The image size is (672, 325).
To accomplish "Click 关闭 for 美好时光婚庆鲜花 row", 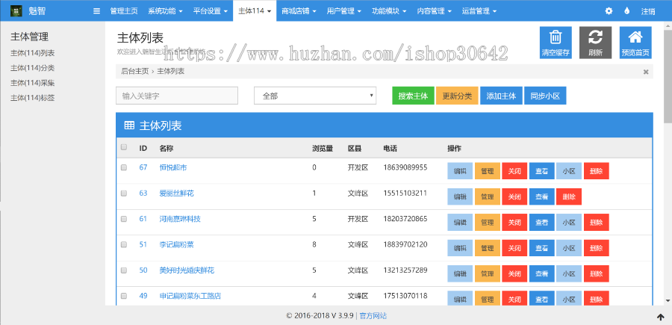I will tap(514, 274).
